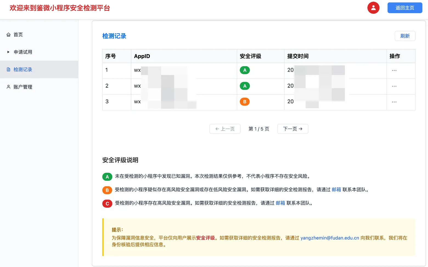Image resolution: width=428 pixels, height=267 pixels.
Task: Click the green A rating badge in row 1
Action: click(245, 70)
